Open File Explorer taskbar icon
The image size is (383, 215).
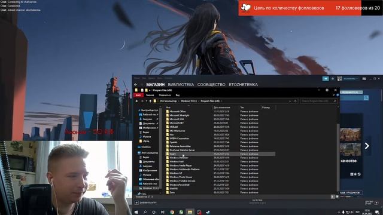(190, 212)
